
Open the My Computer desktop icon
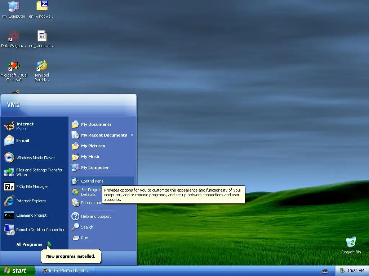14,10
